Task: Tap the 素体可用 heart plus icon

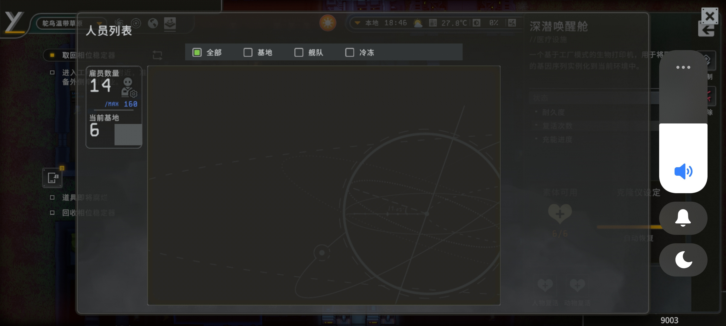Action: point(560,214)
